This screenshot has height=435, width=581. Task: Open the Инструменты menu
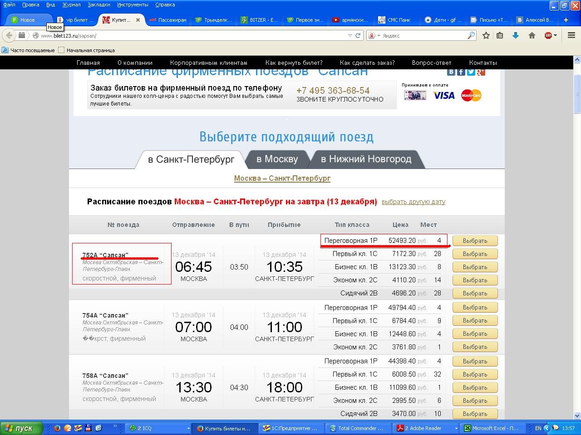coord(133,5)
